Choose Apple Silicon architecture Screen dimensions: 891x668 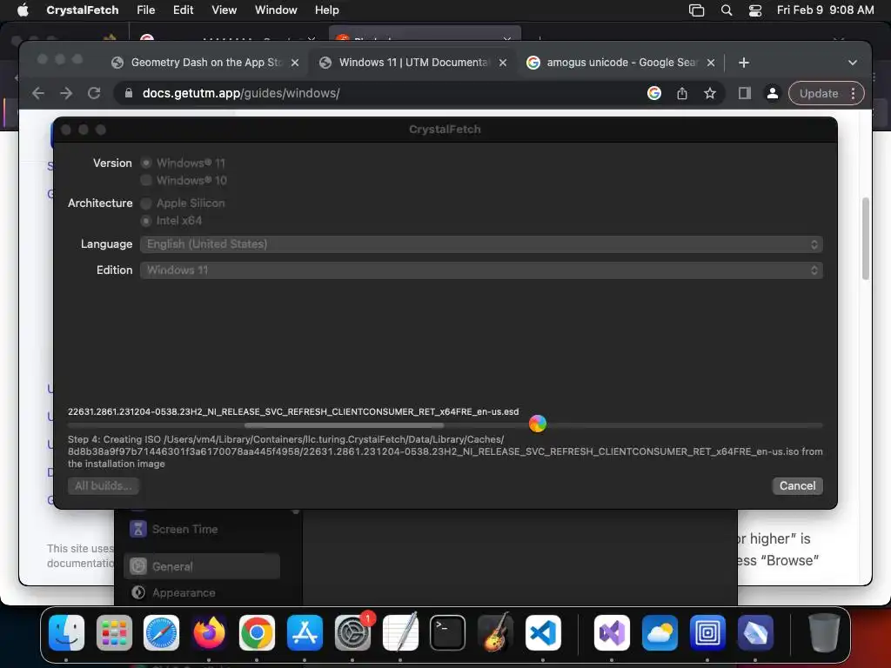coord(146,204)
